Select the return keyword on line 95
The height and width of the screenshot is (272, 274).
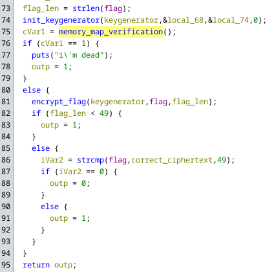(x=36, y=265)
